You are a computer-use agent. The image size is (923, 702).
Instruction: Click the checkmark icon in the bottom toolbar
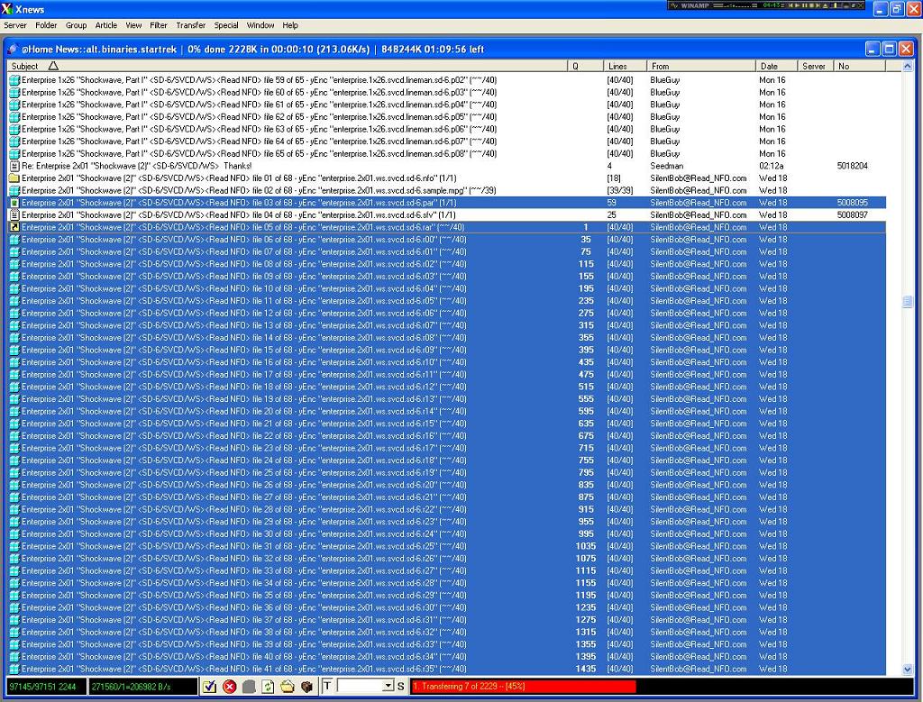209,686
